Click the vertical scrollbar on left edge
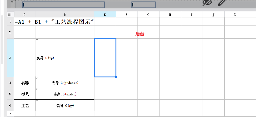 (2, 40)
